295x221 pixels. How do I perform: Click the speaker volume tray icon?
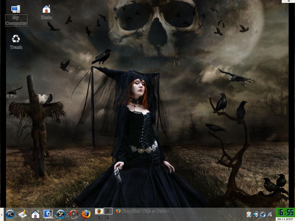pyautogui.click(x=256, y=214)
